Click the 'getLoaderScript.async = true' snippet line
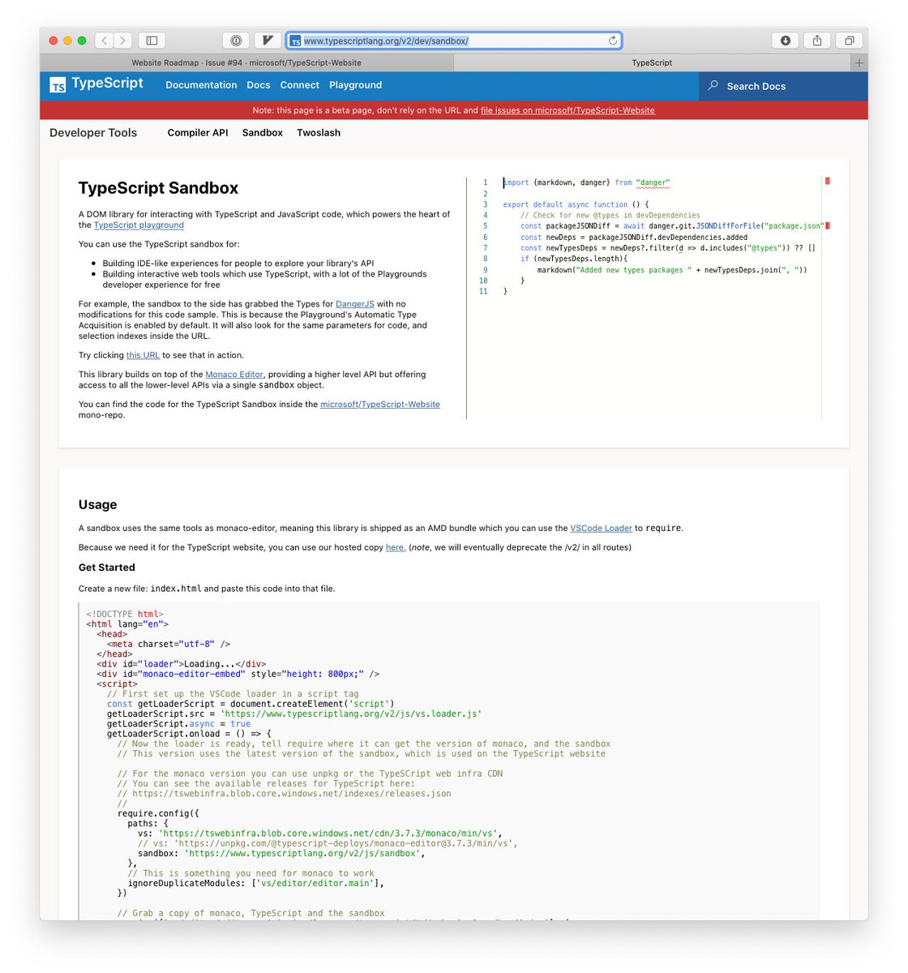 pos(179,724)
